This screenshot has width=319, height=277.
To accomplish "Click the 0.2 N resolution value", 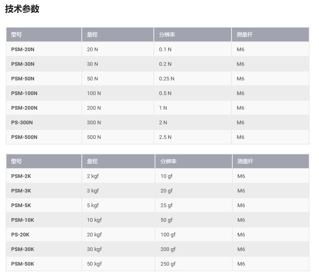I will pyautogui.click(x=165, y=64).
